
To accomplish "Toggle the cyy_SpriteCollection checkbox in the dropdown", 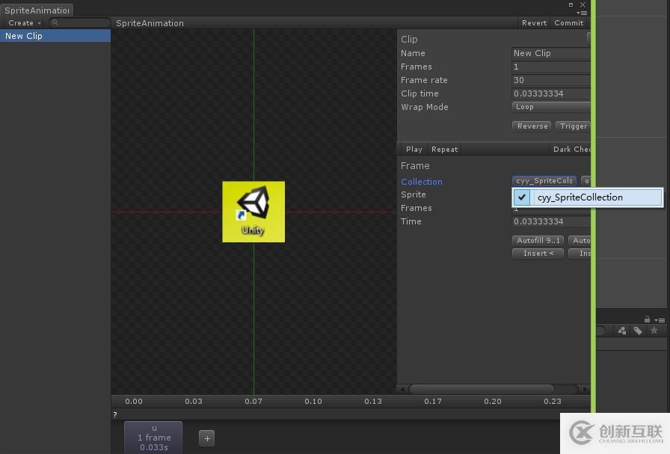I will pos(521,197).
